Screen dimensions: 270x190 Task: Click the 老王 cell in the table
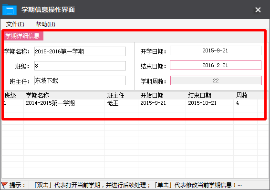coord(113,103)
